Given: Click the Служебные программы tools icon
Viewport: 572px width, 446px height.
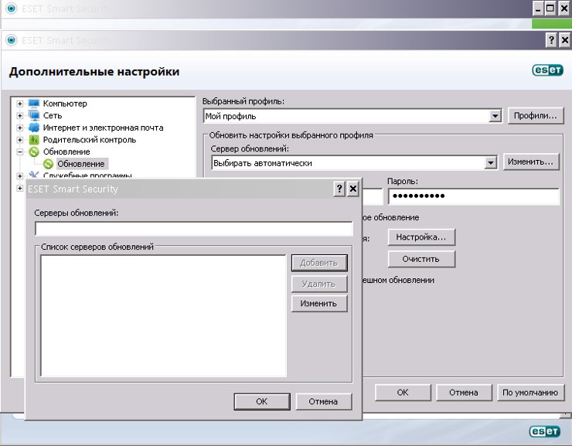Looking at the screenshot, I should pyautogui.click(x=33, y=175).
